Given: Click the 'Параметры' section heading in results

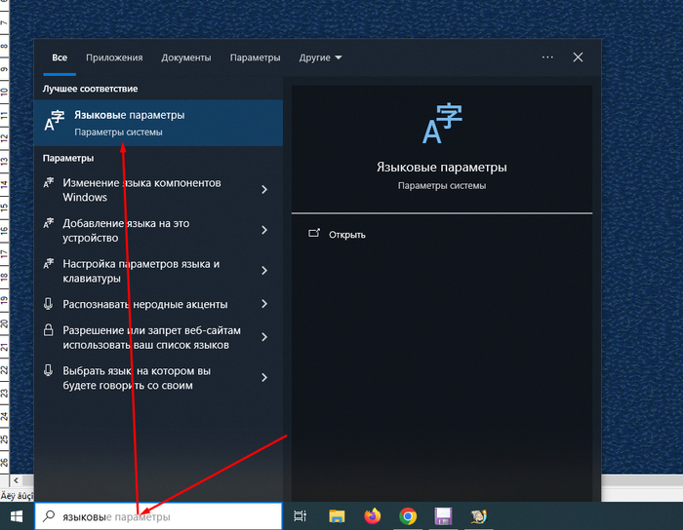Looking at the screenshot, I should click(68, 158).
